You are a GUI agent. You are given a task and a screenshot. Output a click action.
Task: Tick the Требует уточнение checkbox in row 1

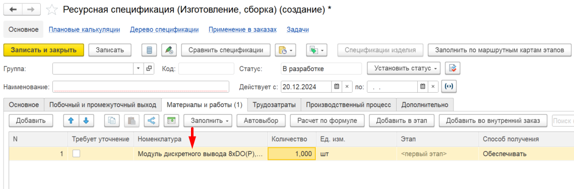click(x=76, y=154)
